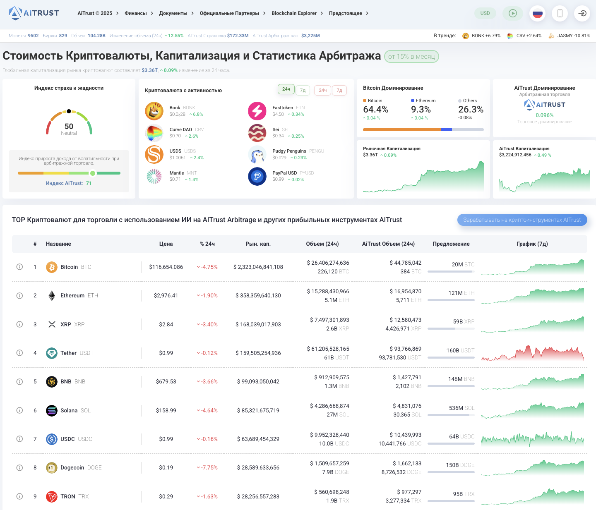Click the AITrust logo in header
Viewport: 596px width, 510px height.
pyautogui.click(x=34, y=13)
